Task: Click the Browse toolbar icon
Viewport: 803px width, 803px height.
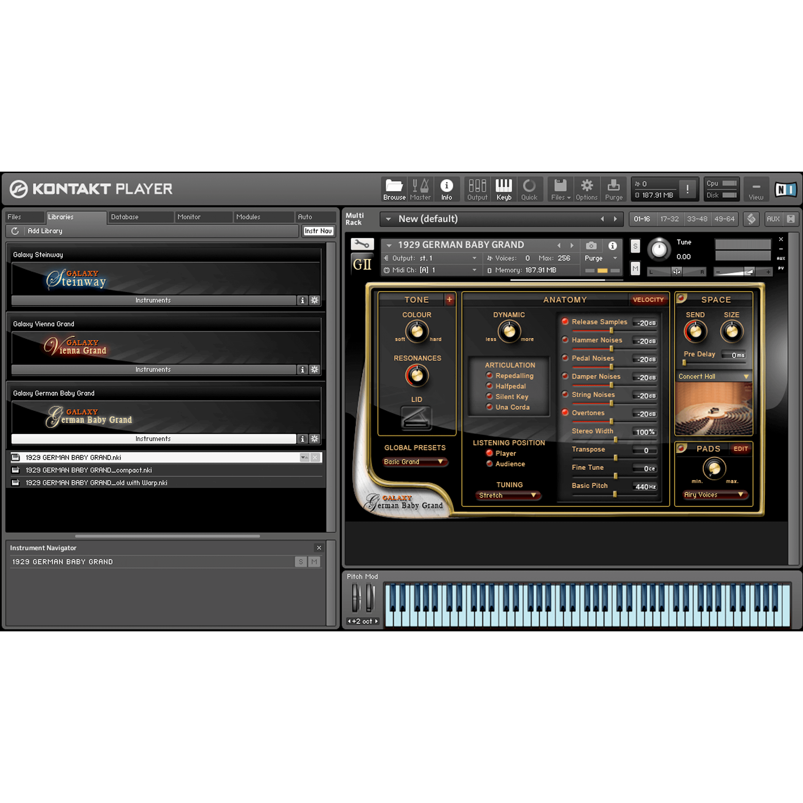Action: click(x=394, y=189)
